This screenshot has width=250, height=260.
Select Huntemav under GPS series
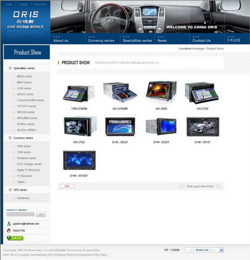[x=23, y=198]
